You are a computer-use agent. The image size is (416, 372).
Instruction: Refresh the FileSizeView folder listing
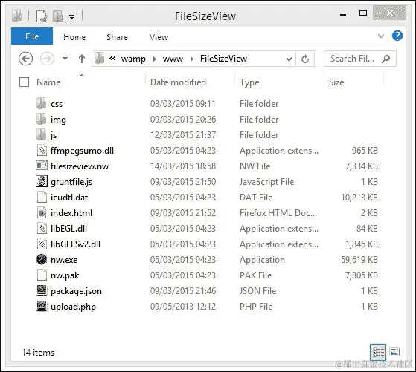click(x=305, y=59)
